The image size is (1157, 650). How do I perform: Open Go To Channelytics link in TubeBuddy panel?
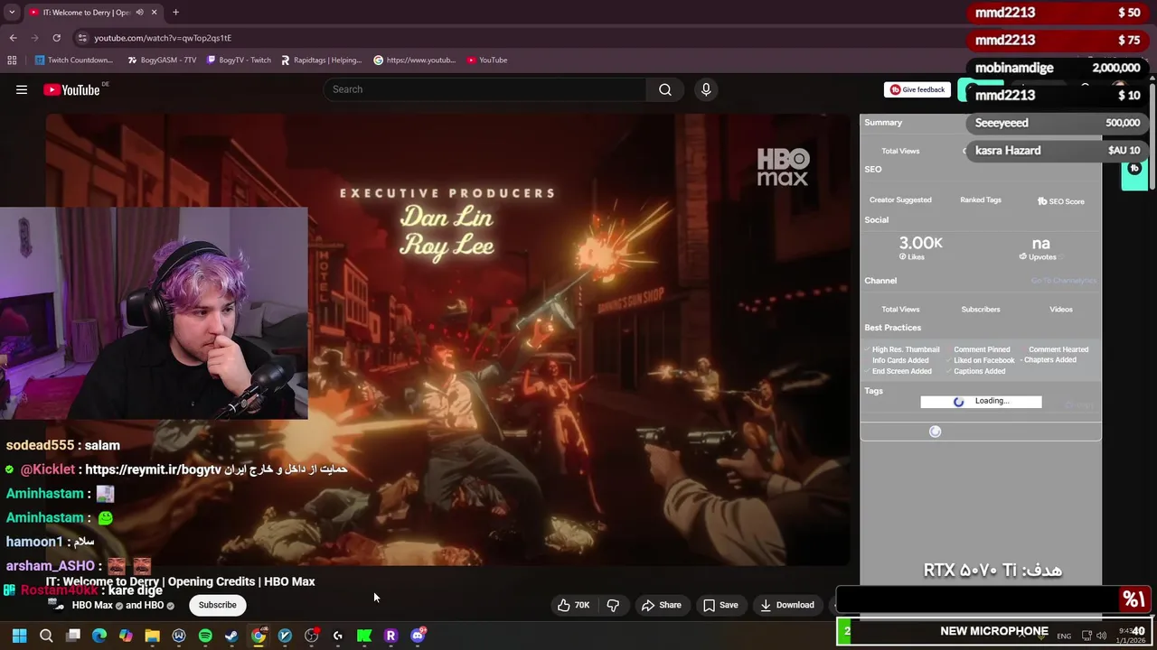coord(1064,281)
